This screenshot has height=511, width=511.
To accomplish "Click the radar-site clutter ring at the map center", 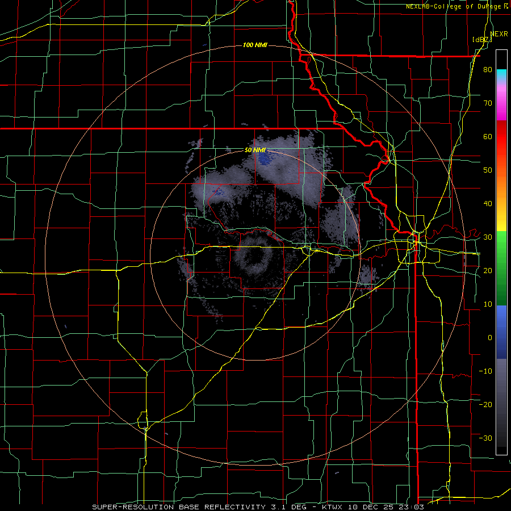I will click(255, 255).
